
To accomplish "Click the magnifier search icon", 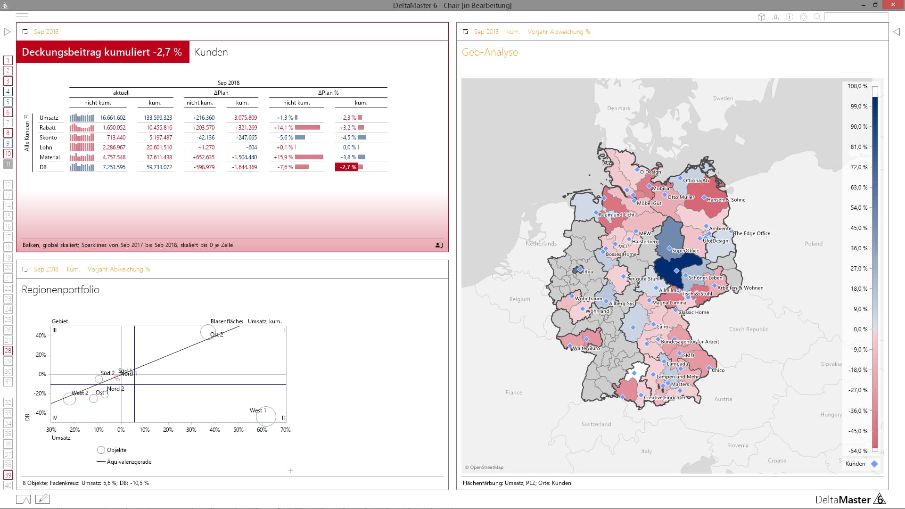I will click(x=818, y=17).
